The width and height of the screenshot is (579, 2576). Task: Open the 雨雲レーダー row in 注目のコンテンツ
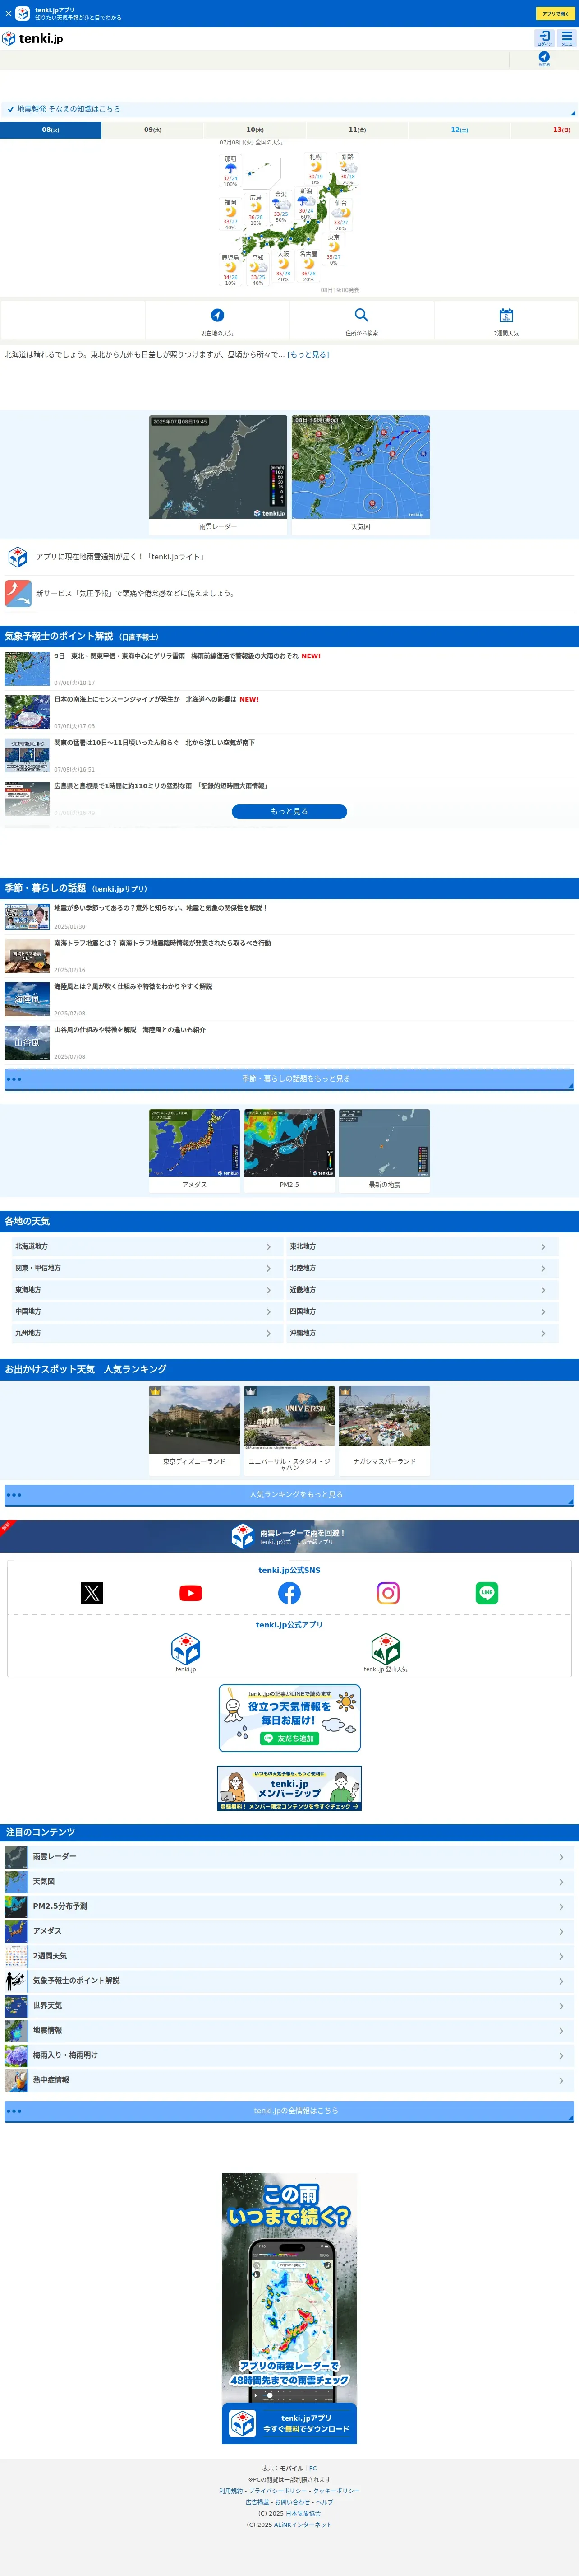click(x=289, y=1856)
